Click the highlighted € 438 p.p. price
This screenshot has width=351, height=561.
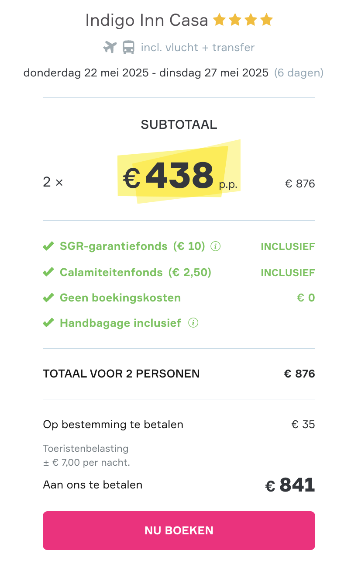point(179,176)
